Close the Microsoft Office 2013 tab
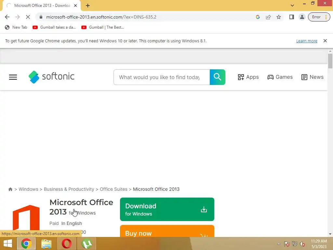The width and height of the screenshot is (333, 250). coord(75,6)
